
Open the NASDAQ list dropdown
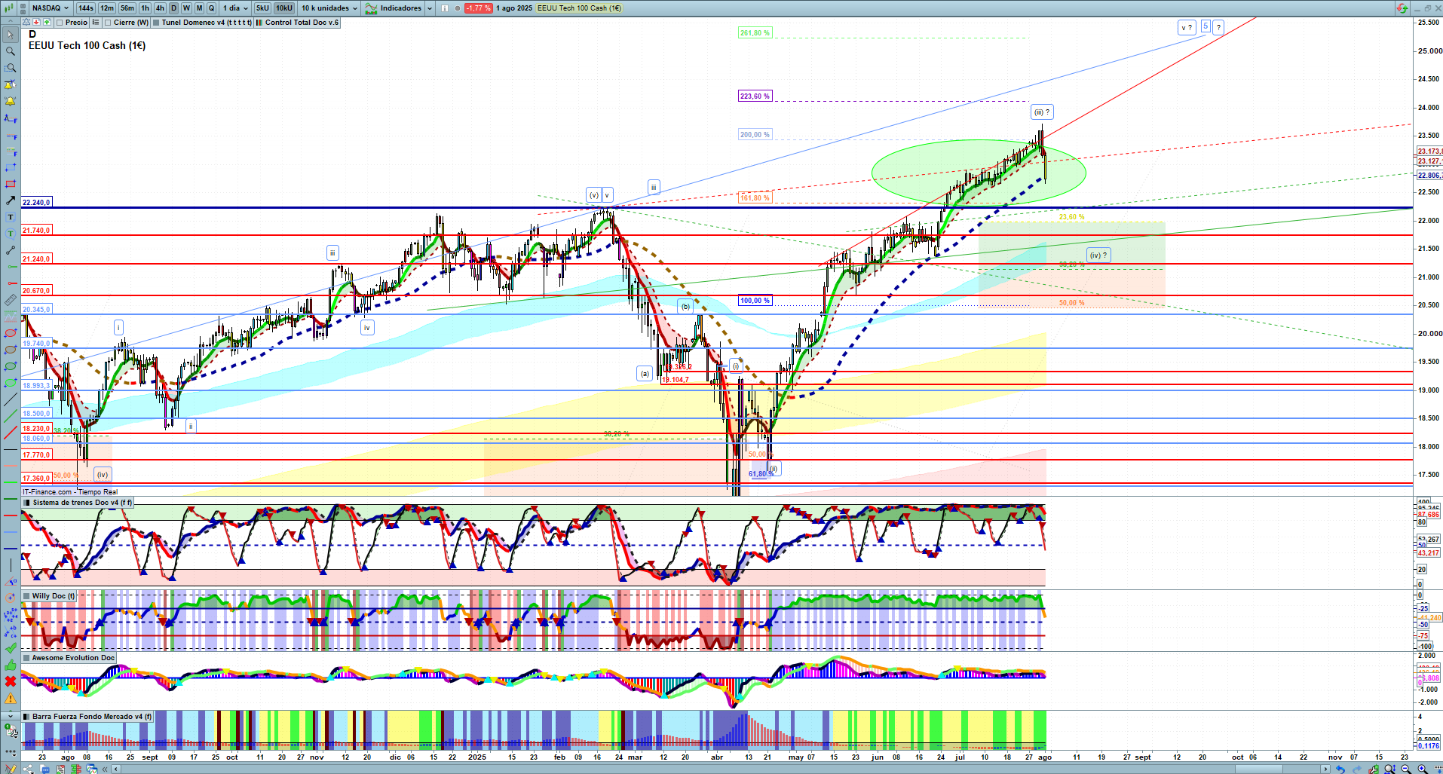pyautogui.click(x=51, y=8)
